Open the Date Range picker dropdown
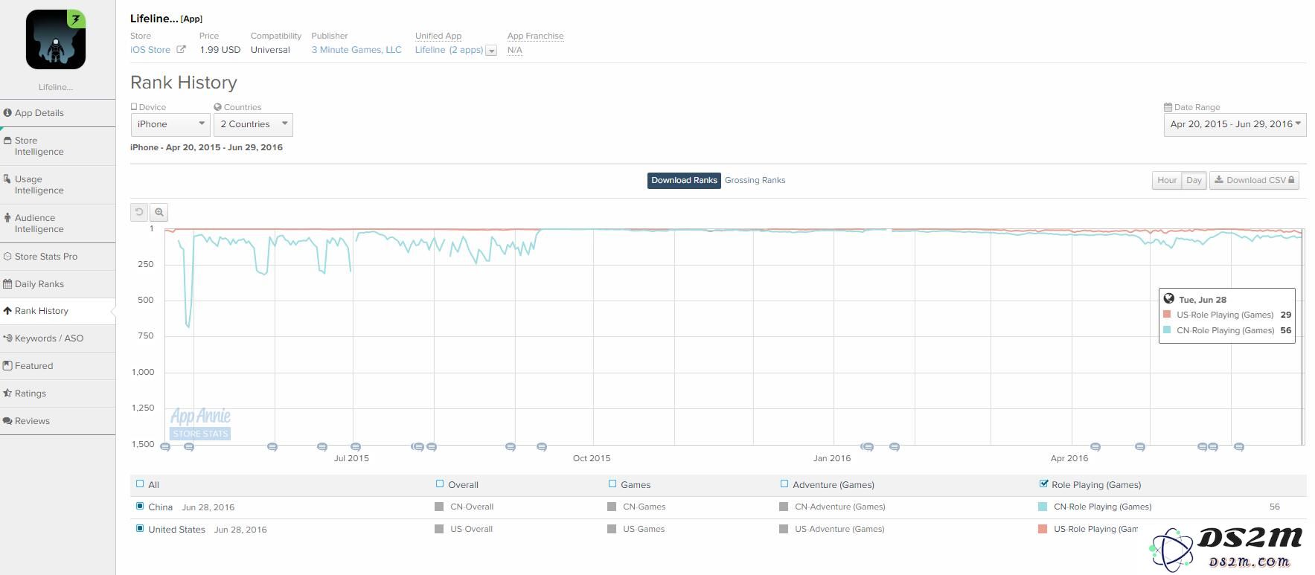Image resolution: width=1315 pixels, height=575 pixels. pos(1235,124)
